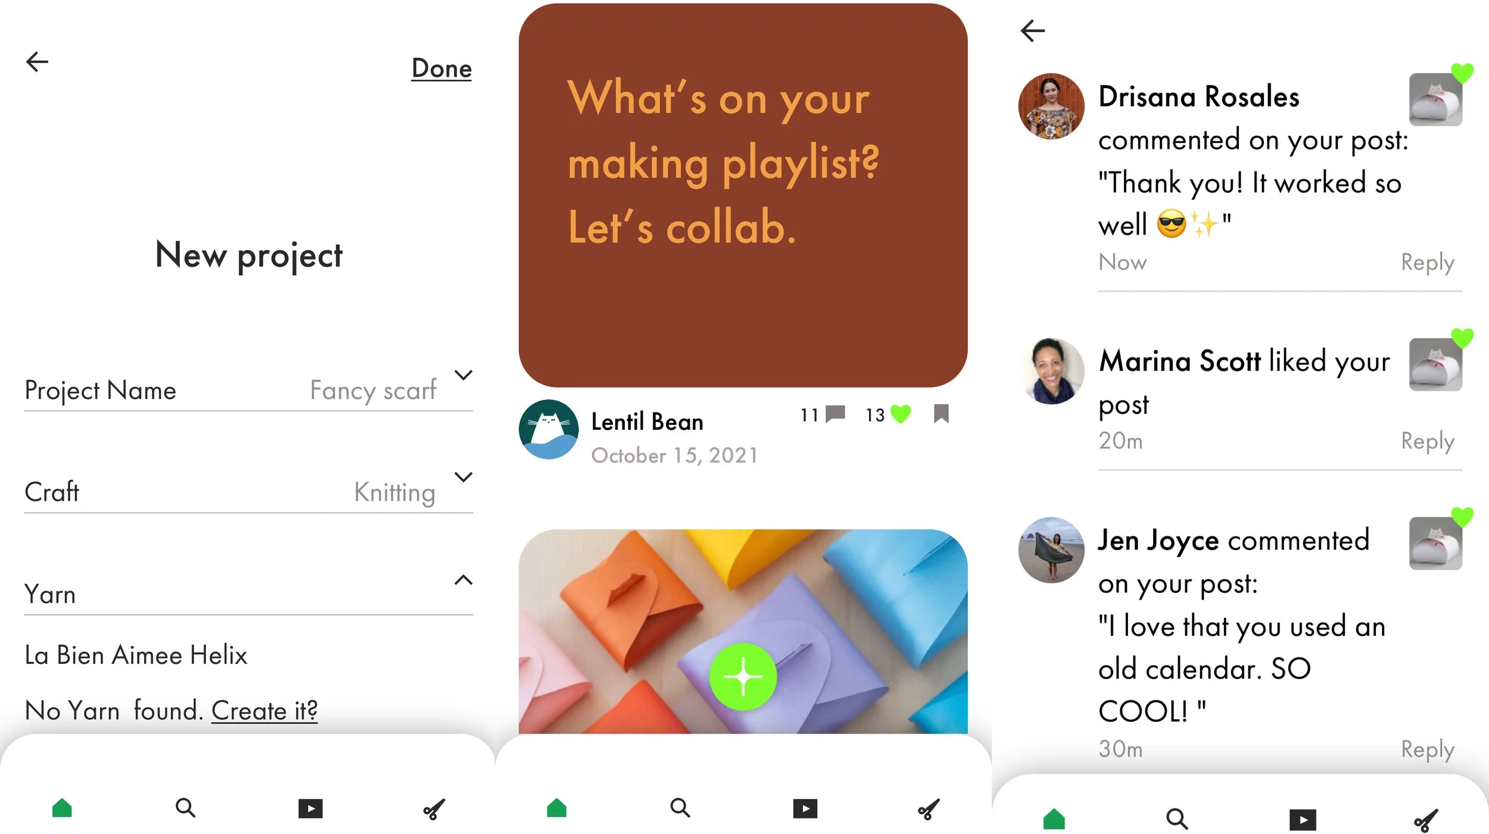1489x834 pixels.
Task: Open Jen Joyce's post thumbnail
Action: pos(1435,543)
